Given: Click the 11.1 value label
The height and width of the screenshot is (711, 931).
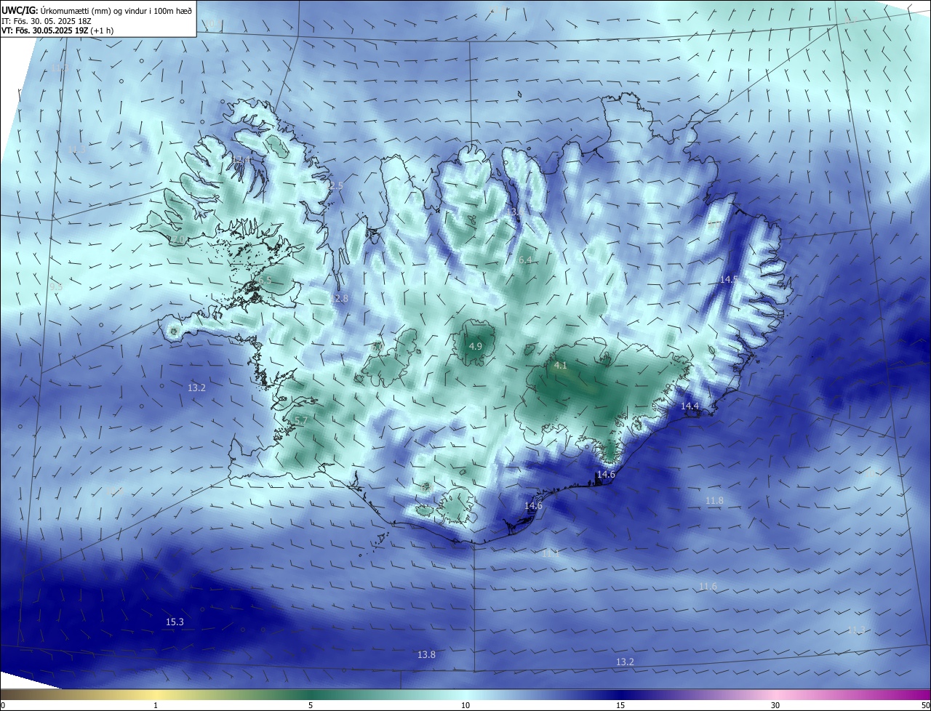Looking at the screenshot, I should point(551,553).
